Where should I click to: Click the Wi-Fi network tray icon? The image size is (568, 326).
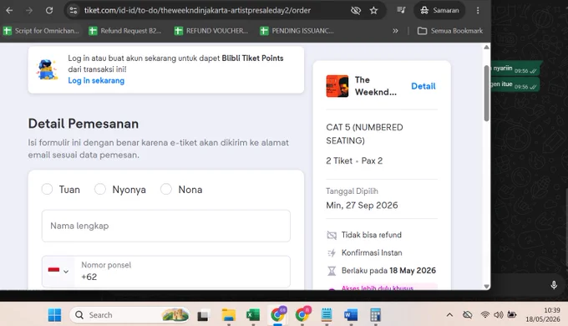click(x=484, y=314)
